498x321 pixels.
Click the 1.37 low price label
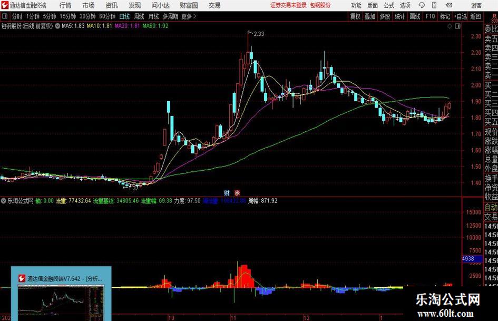pos(133,188)
